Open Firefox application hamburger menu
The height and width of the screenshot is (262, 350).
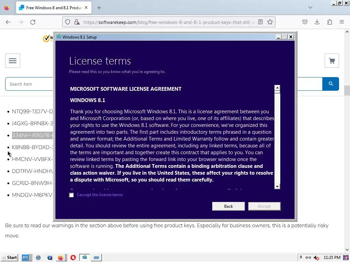[x=342, y=22]
